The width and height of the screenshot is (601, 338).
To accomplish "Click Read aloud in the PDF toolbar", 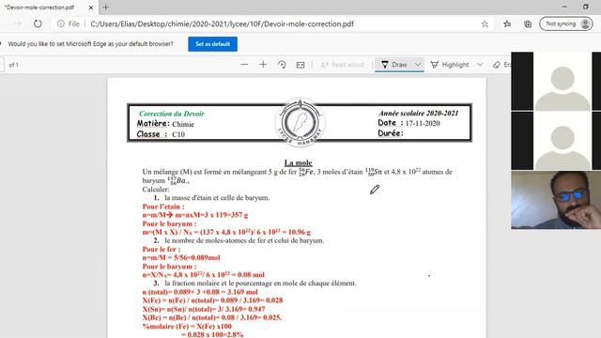I will 342,65.
